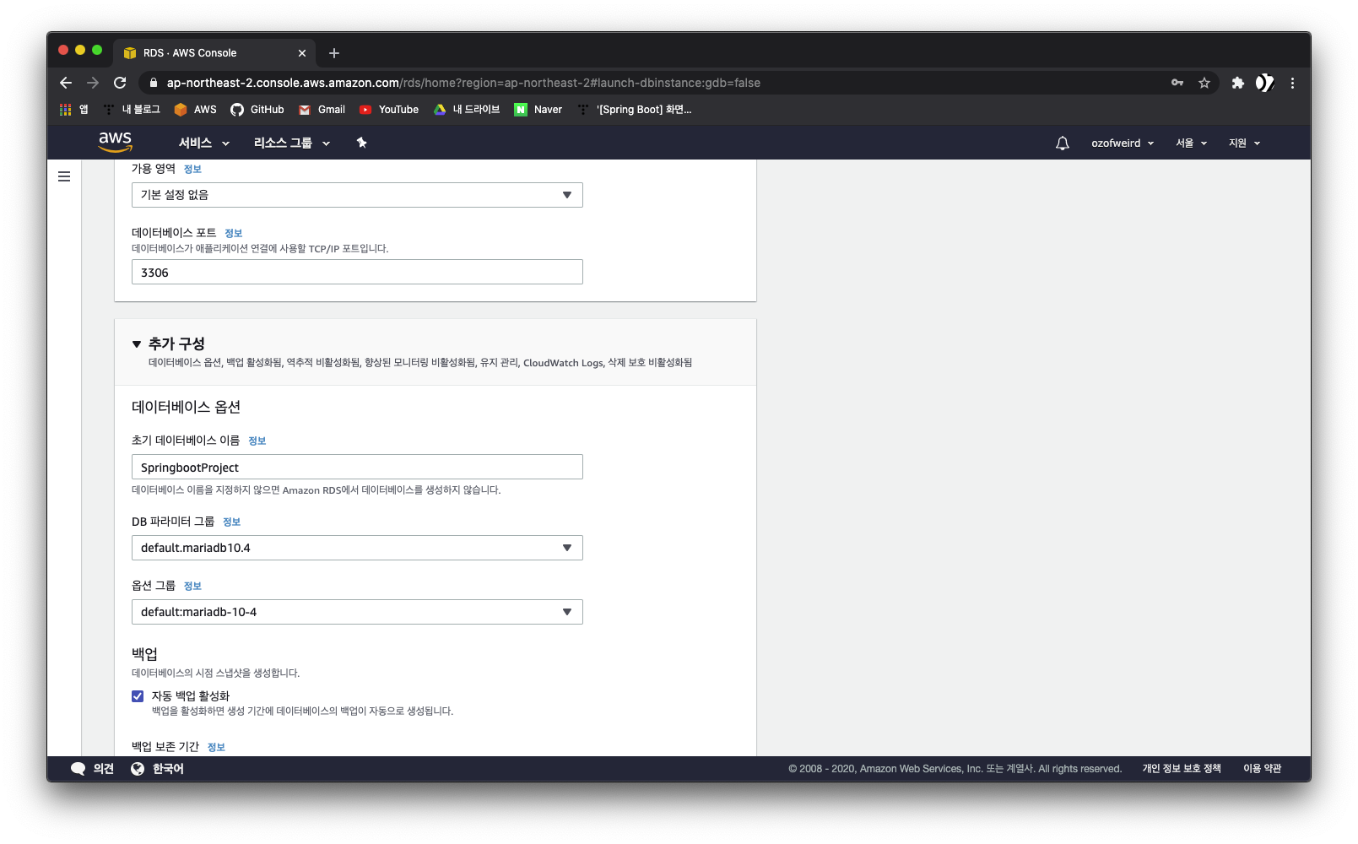Open the YouTube bookmark
The image size is (1358, 844).
click(x=389, y=110)
